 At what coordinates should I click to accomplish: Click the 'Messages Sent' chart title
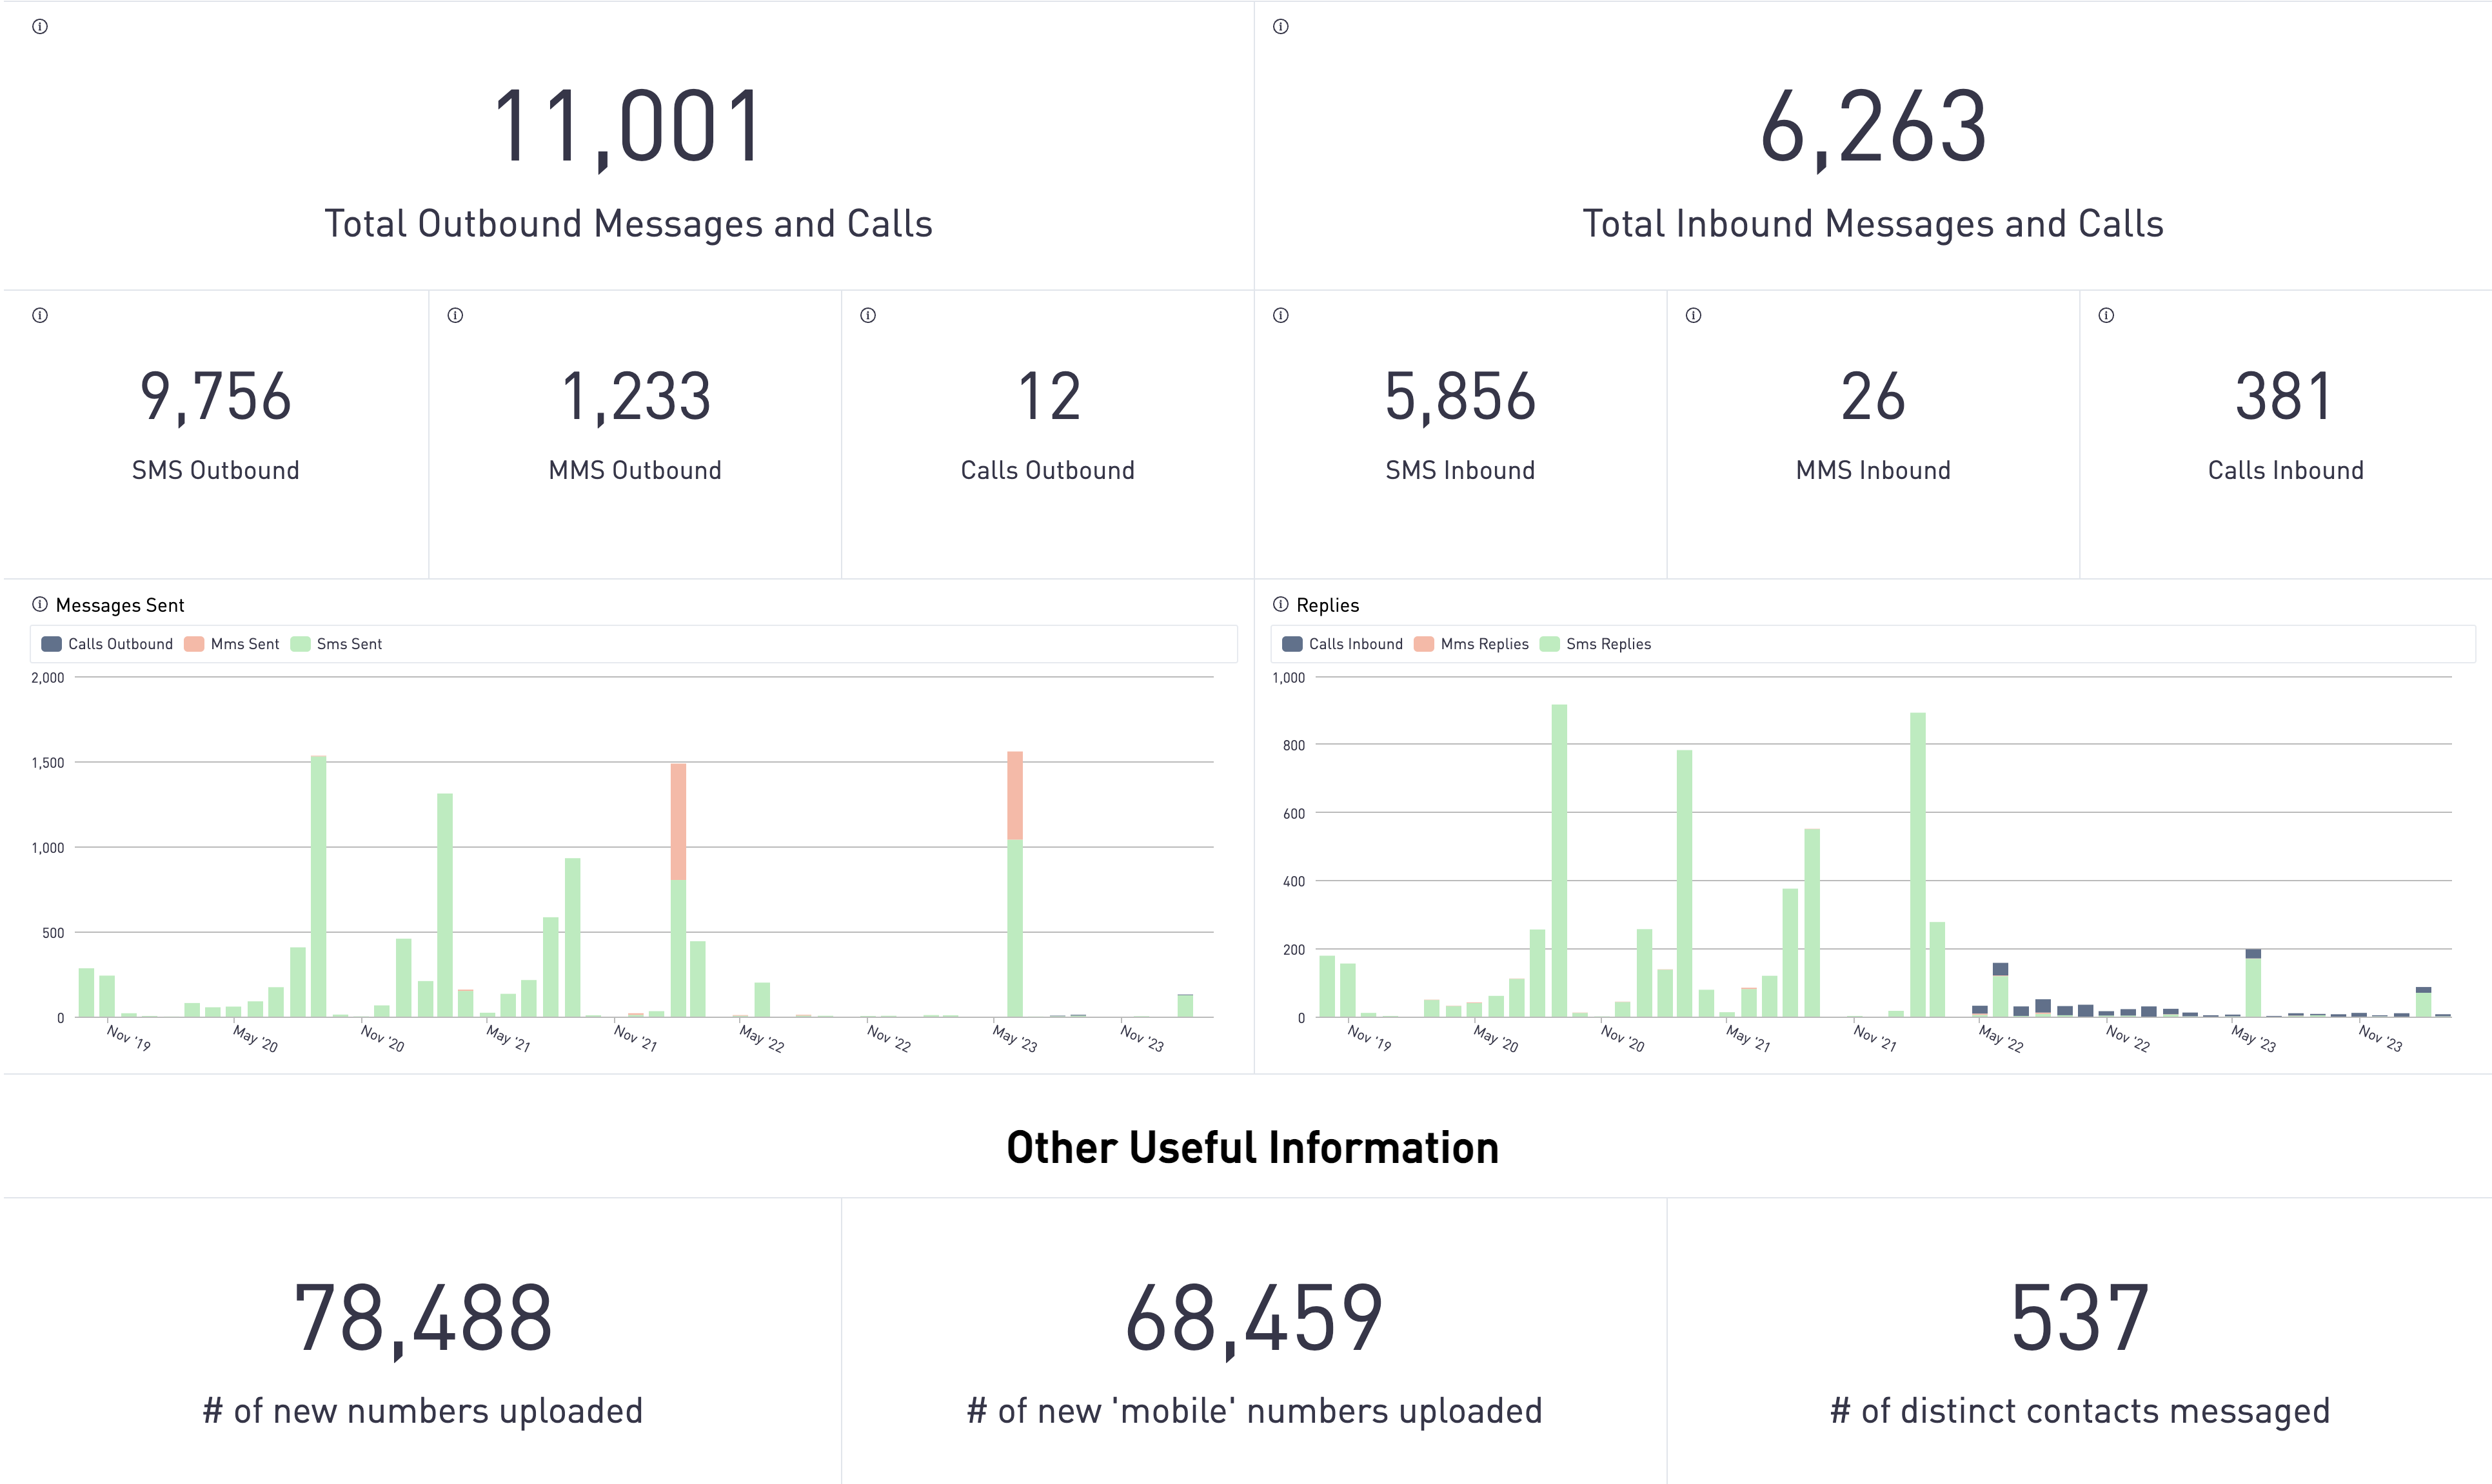(x=120, y=605)
